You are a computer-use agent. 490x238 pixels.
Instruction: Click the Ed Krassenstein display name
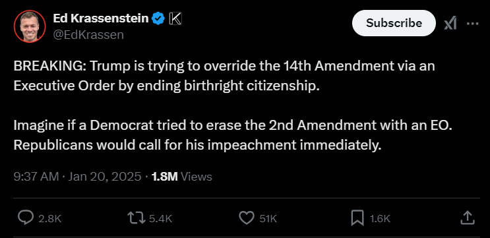[x=101, y=18]
